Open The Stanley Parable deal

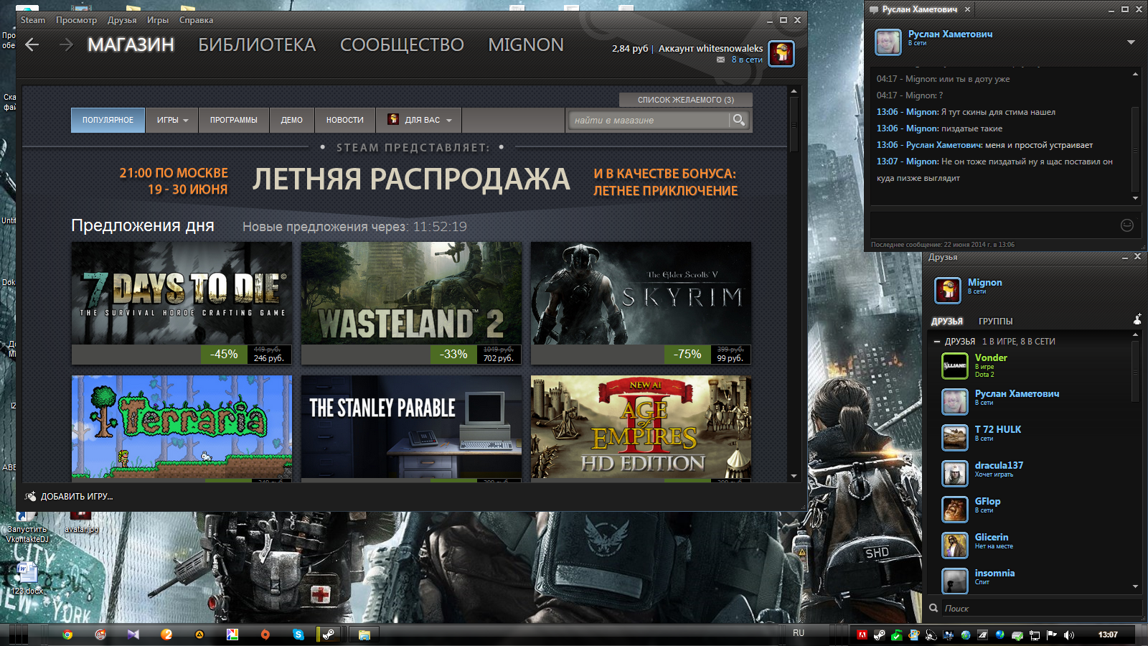[x=411, y=428]
